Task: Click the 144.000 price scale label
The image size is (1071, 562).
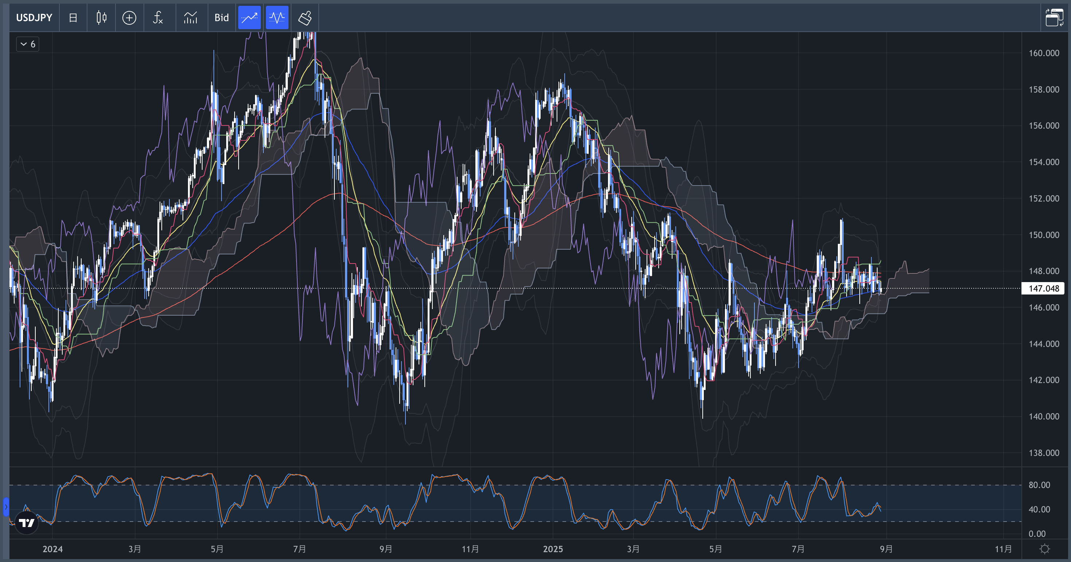Action: 1044,344
